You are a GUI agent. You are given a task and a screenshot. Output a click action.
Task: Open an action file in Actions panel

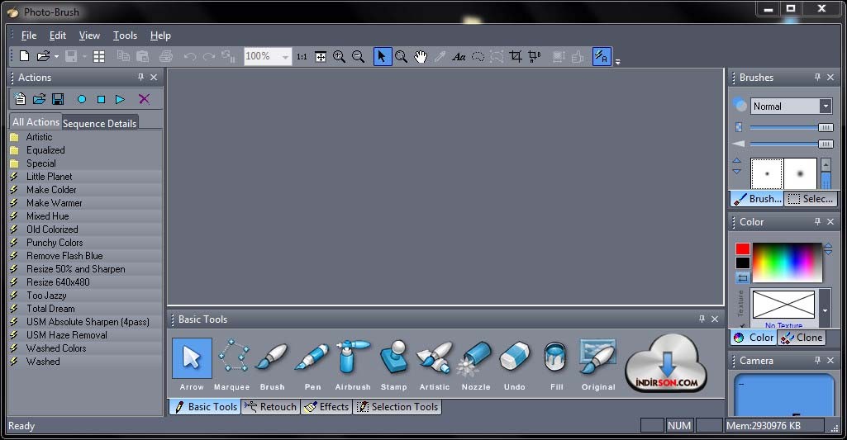point(39,99)
